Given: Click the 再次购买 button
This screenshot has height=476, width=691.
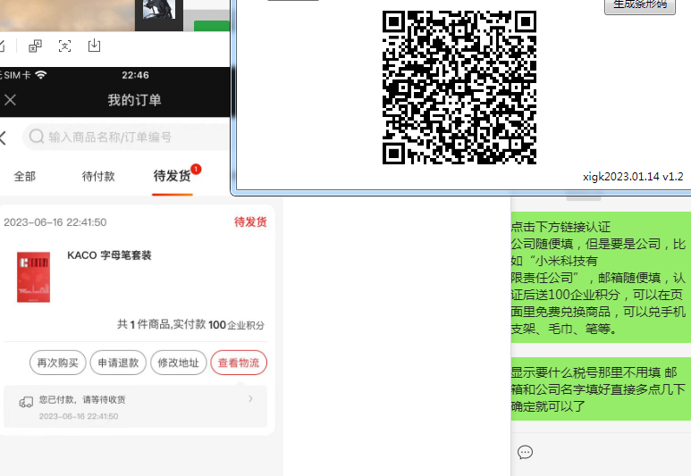Looking at the screenshot, I should (x=58, y=363).
